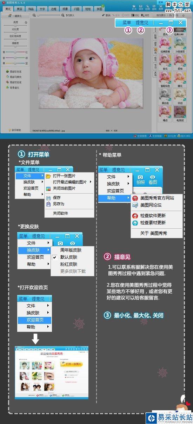Click the 撤销 undo icon above the canvas
The height and width of the screenshot is (424, 193).
106,15
